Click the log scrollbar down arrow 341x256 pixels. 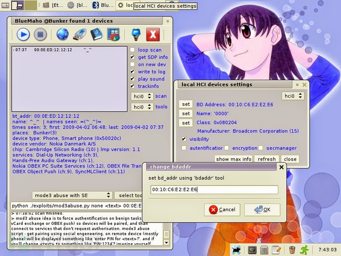pyautogui.click(x=167, y=242)
